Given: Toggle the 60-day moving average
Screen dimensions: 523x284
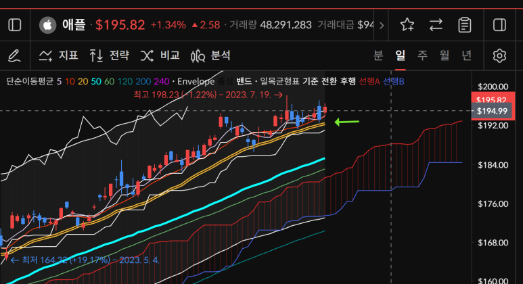Looking at the screenshot, I should [x=109, y=81].
